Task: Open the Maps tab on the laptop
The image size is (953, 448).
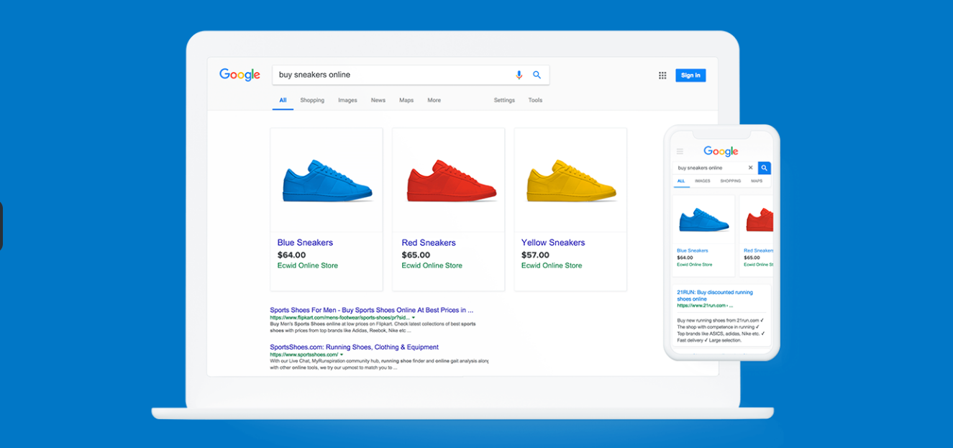Action: 406,101
